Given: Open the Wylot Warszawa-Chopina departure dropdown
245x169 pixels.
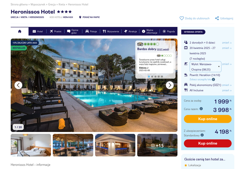Looking at the screenshot, I should (205, 67).
